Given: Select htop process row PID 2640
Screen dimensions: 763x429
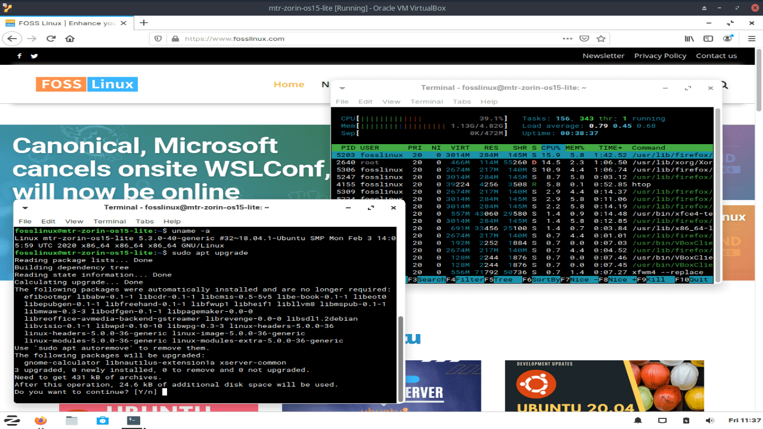Looking at the screenshot, I should point(523,163).
